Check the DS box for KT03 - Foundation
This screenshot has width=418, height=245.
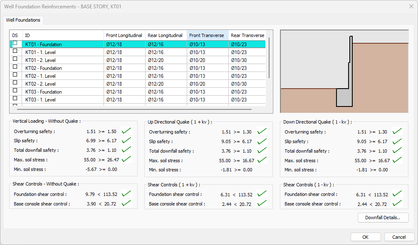click(15, 91)
